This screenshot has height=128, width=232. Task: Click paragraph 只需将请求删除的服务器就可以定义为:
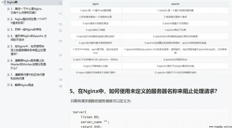pos(101,101)
